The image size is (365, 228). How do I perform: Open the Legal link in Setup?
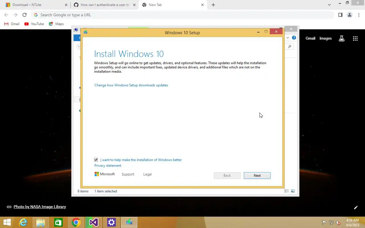147,174
